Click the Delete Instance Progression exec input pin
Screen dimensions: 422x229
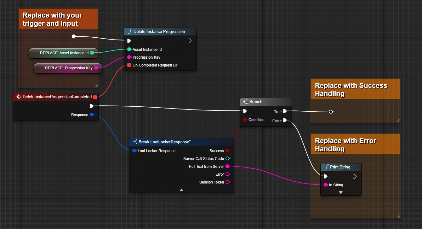pyautogui.click(x=129, y=41)
